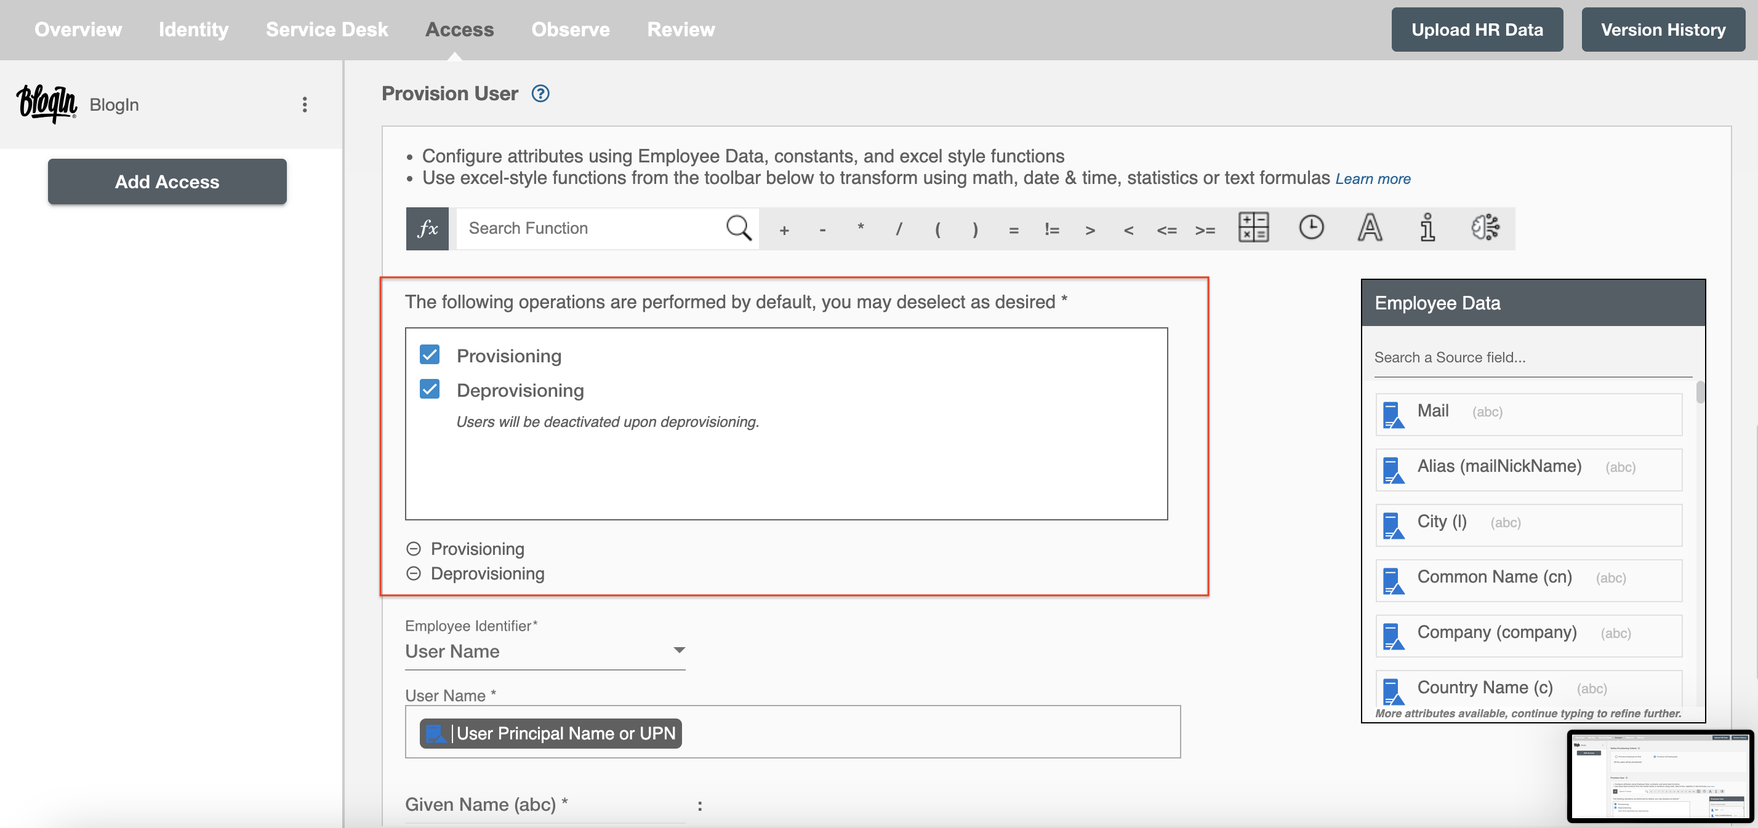Click the fx function icon
1758x828 pixels.
coord(428,229)
